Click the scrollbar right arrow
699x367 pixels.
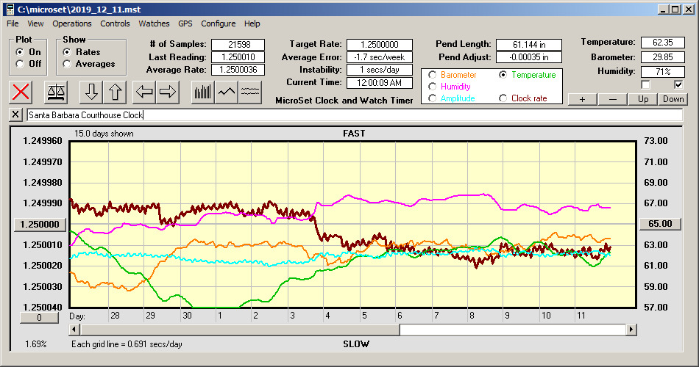pos(631,330)
